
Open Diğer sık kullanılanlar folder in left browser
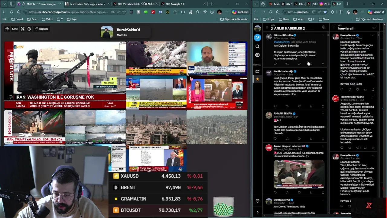tap(234, 19)
